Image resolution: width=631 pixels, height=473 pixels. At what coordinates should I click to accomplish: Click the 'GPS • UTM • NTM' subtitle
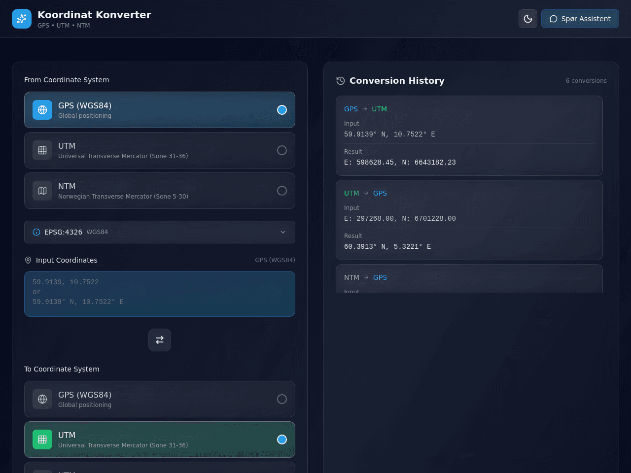coord(64,26)
